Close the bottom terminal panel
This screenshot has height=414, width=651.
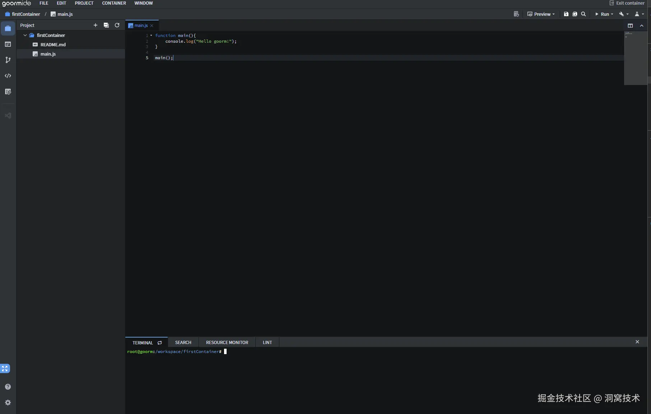pos(637,342)
